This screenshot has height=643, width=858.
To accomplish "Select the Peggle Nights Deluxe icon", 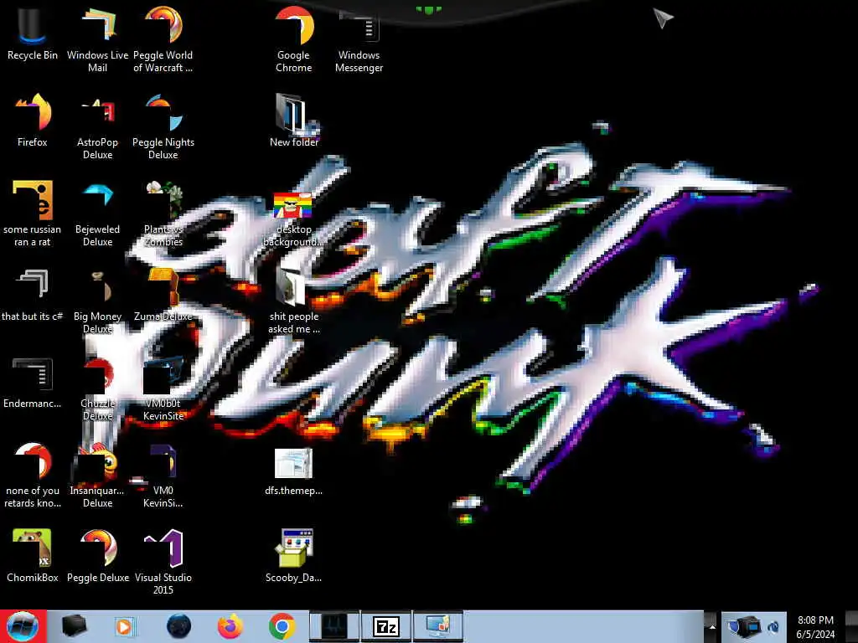I will pos(163,127).
